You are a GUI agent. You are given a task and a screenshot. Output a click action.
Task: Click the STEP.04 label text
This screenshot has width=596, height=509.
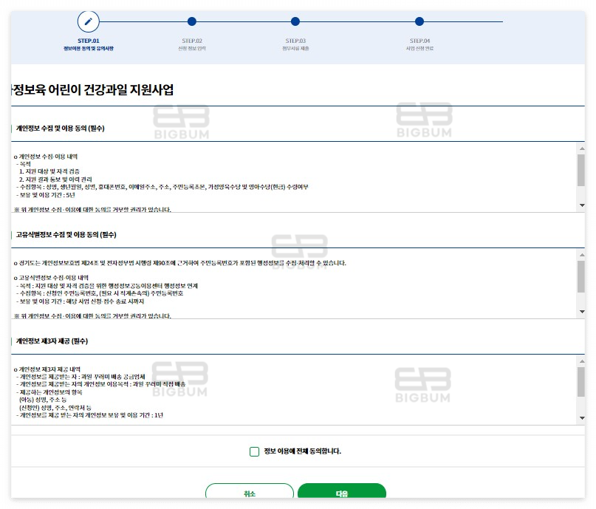419,41
